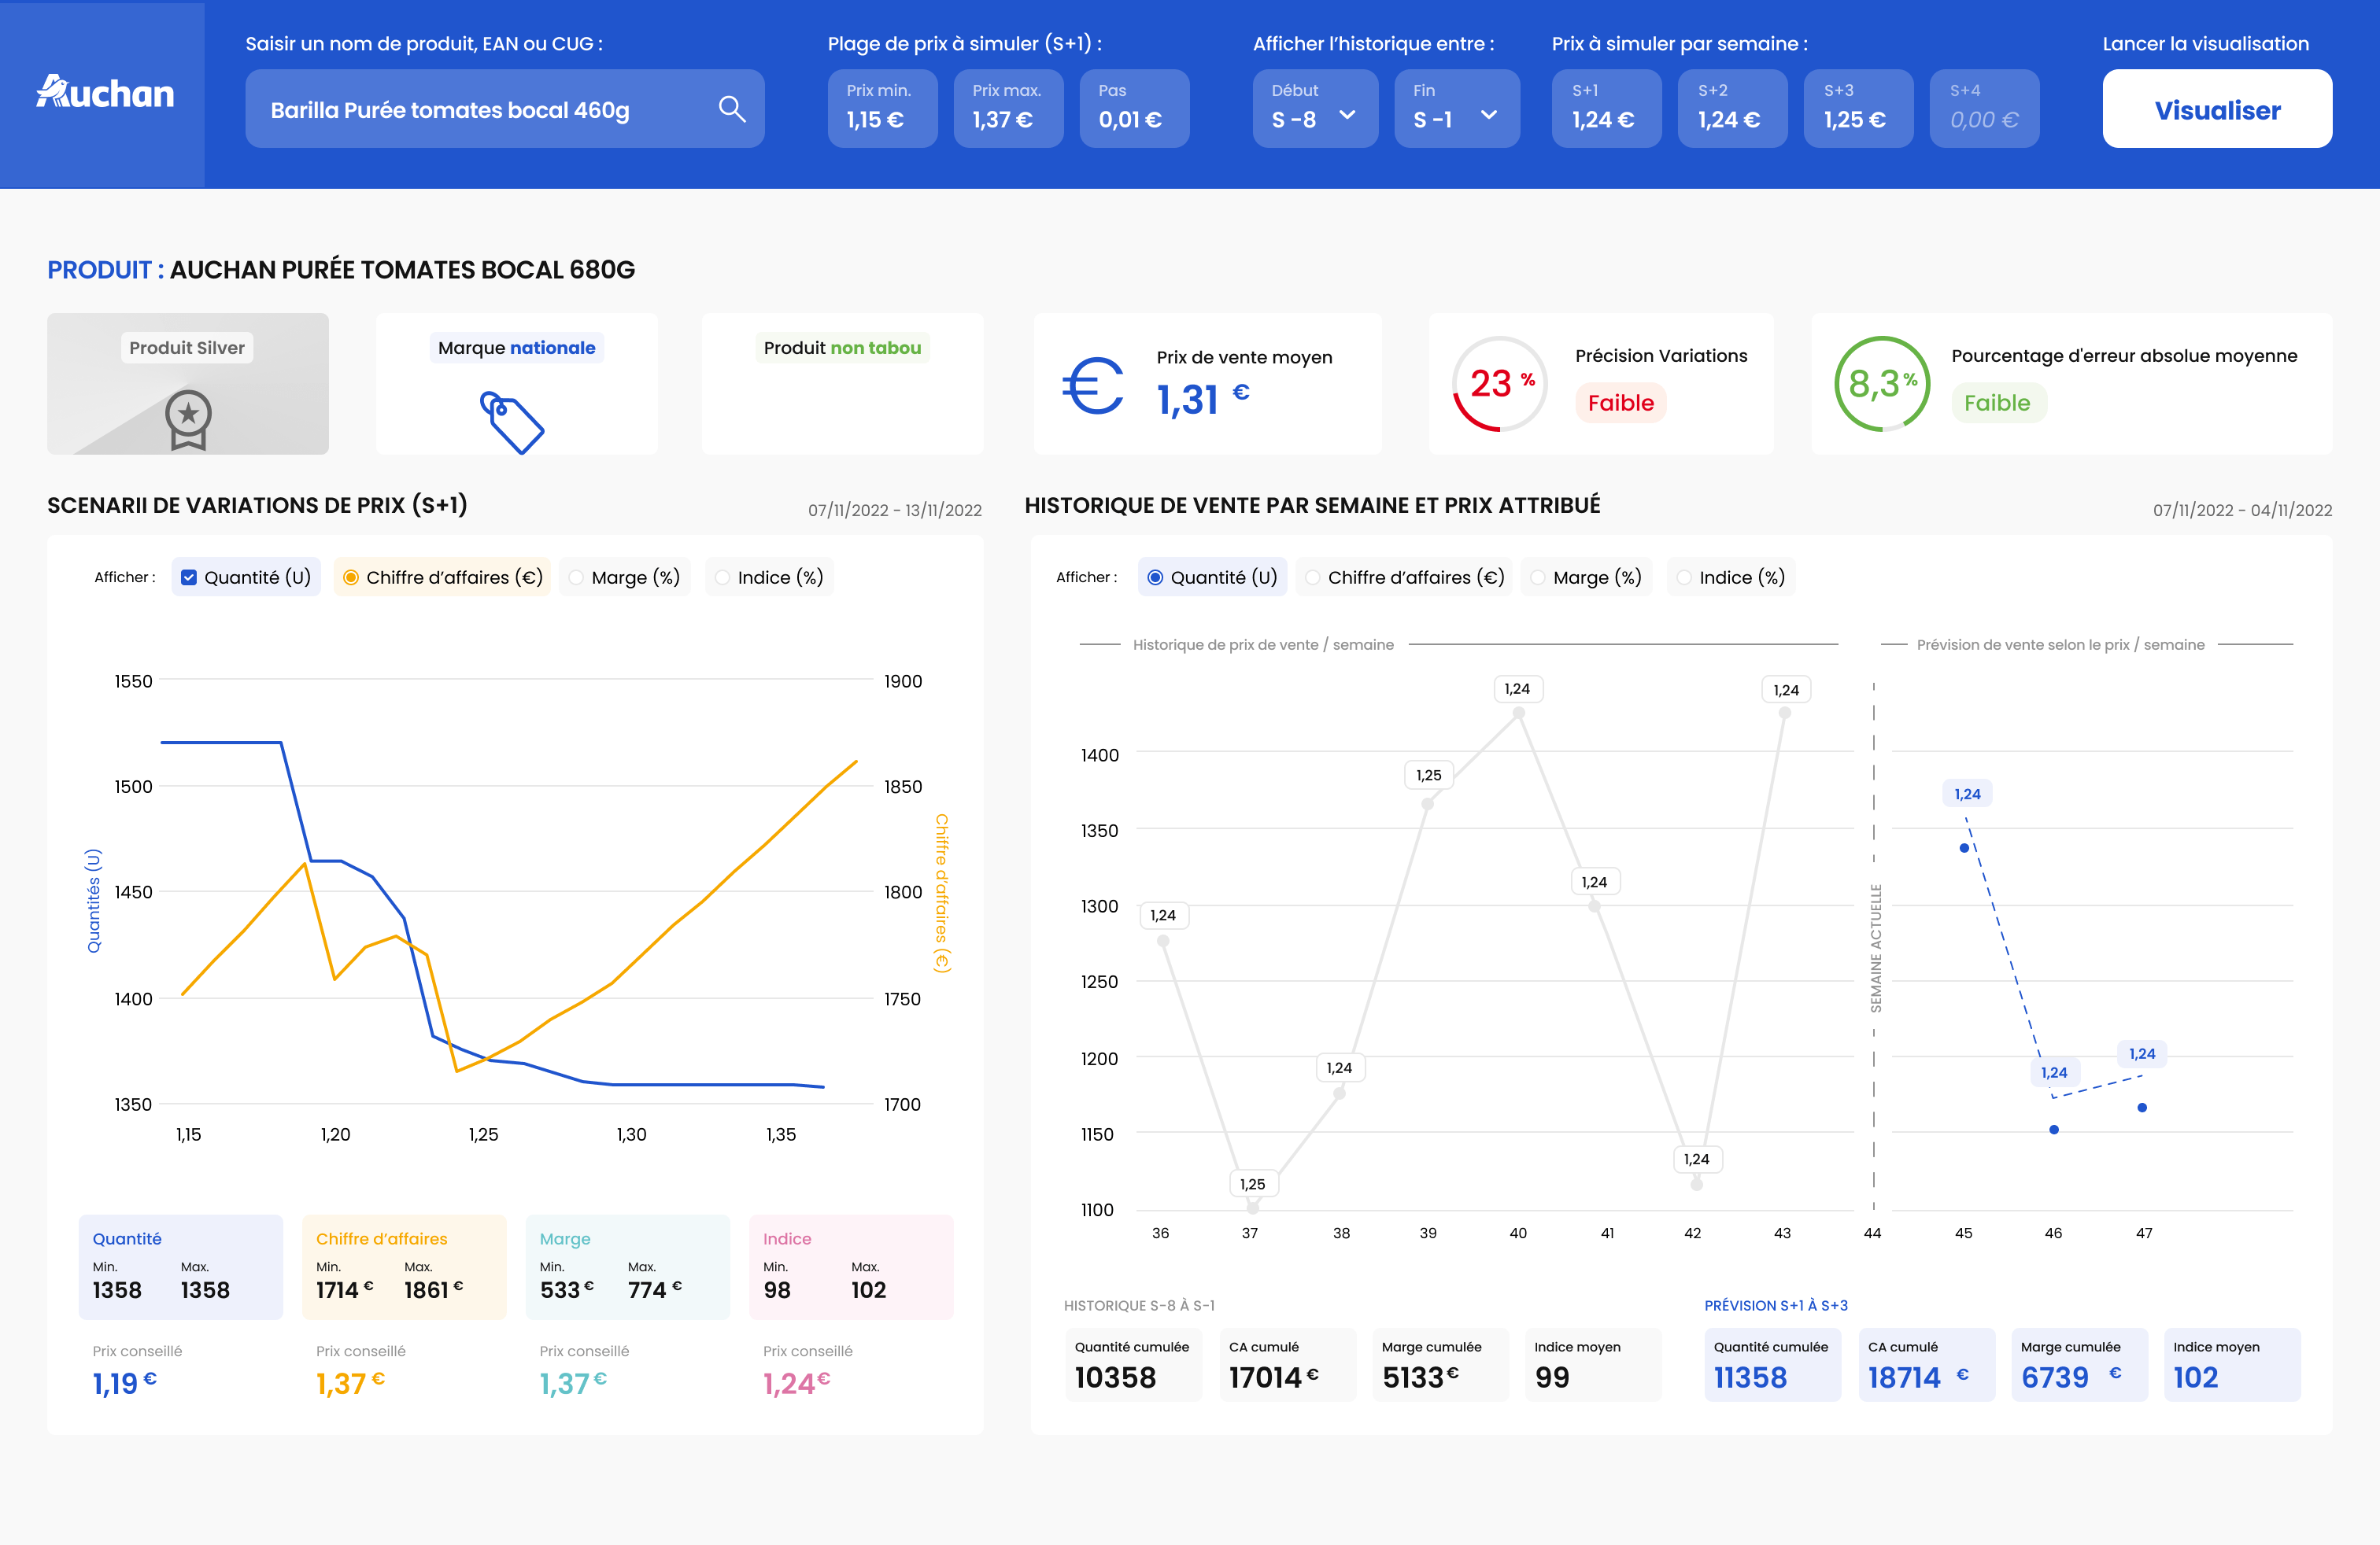2380x1545 pixels.
Task: Click the 8,3% error gauge
Action: pyautogui.click(x=1882, y=384)
